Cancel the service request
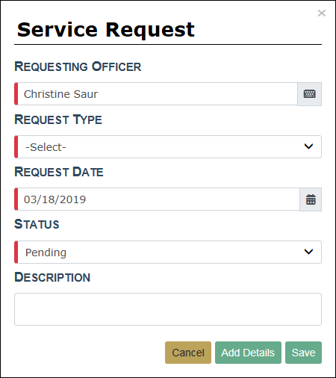Image resolution: width=336 pixels, height=378 pixels. coord(188,353)
